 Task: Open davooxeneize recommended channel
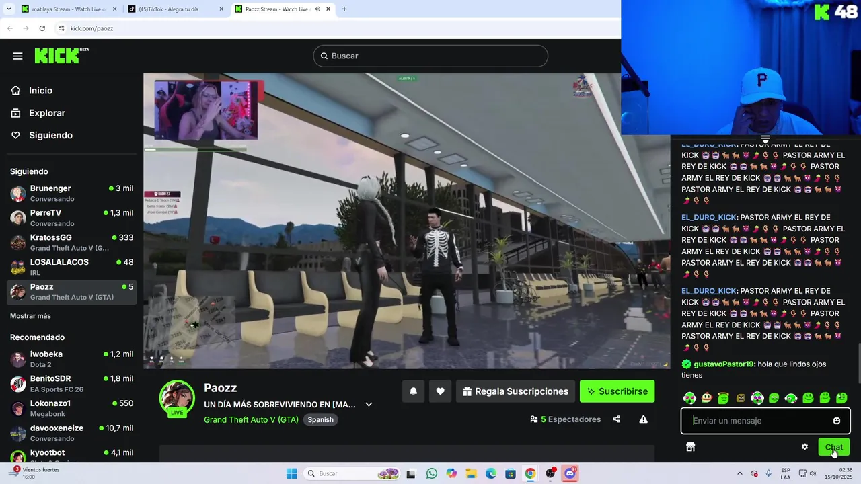tap(72, 433)
